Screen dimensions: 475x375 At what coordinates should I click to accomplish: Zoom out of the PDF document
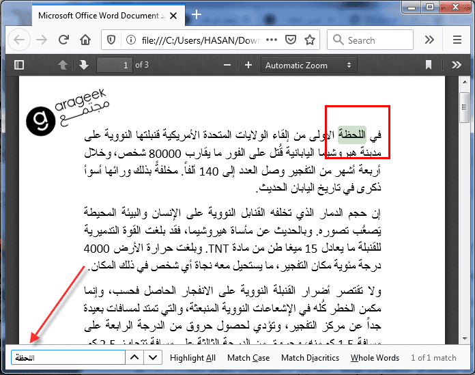[229, 65]
